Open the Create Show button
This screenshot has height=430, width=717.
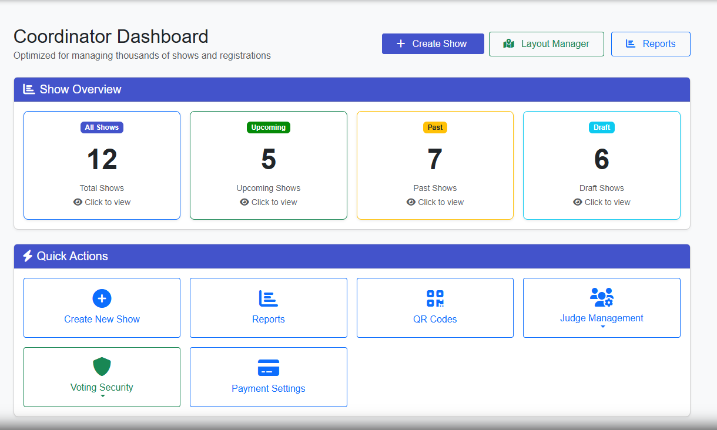point(433,43)
